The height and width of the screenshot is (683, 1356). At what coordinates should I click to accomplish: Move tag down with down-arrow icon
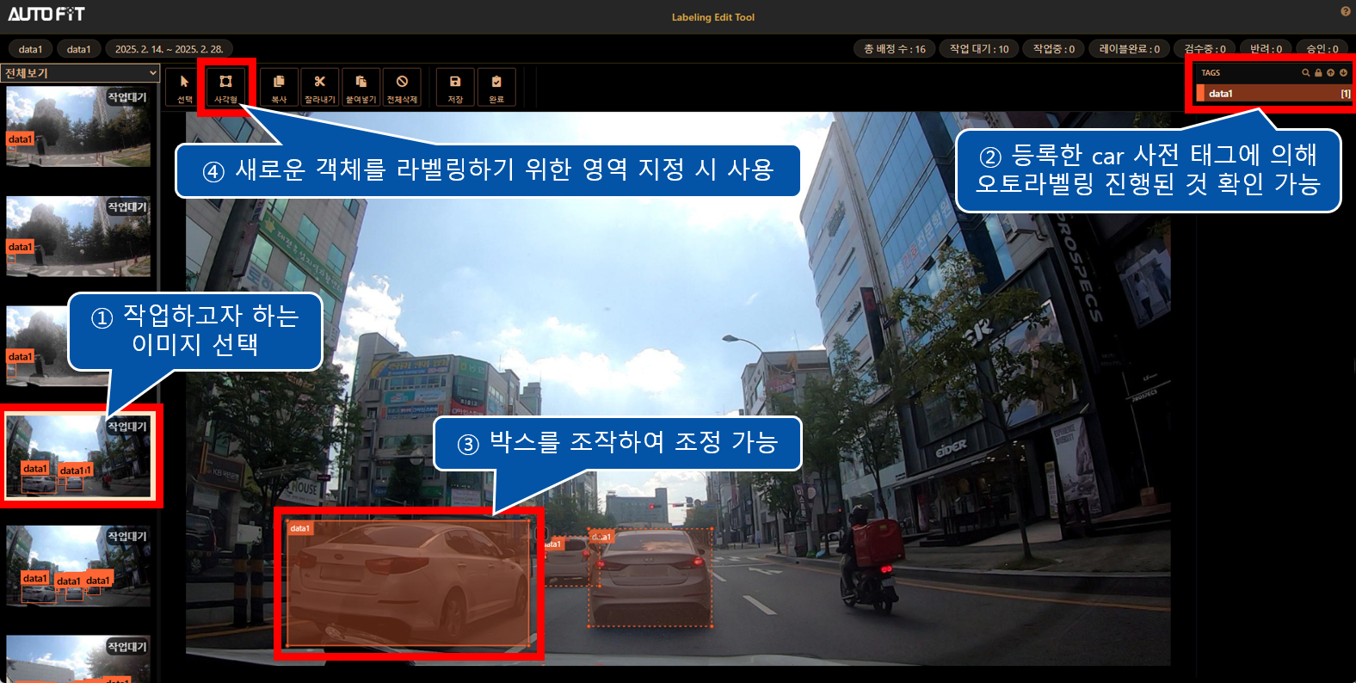[x=1343, y=73]
